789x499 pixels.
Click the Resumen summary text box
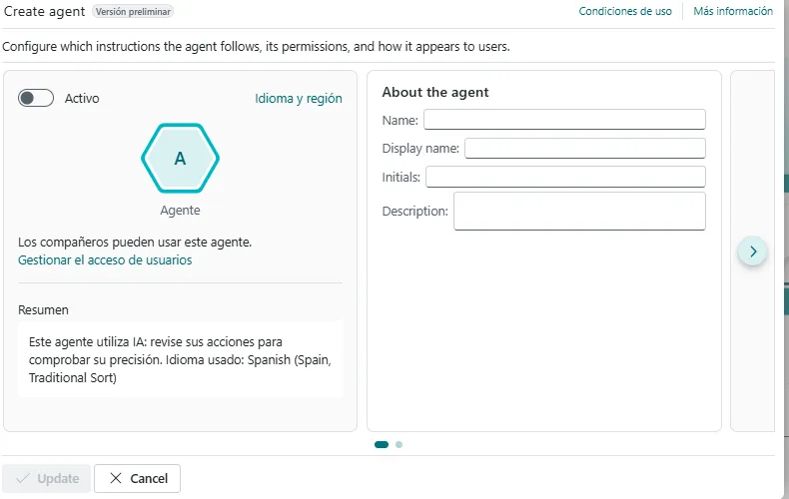pyautogui.click(x=180, y=359)
